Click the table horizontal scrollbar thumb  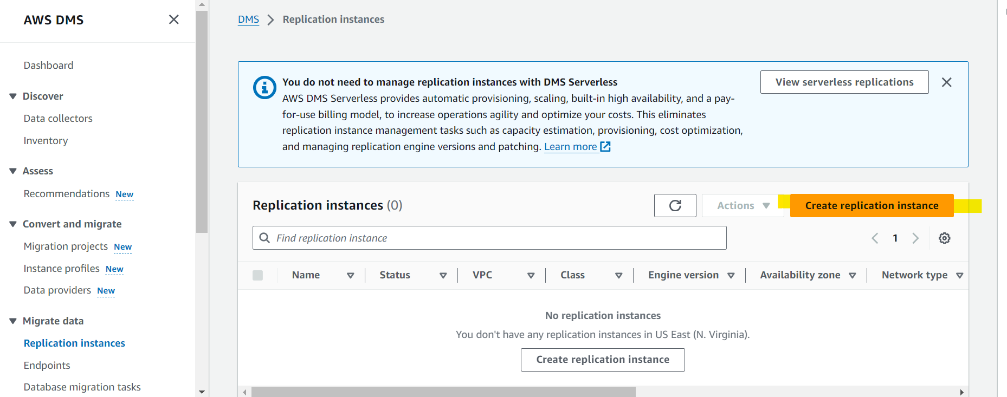(443, 392)
